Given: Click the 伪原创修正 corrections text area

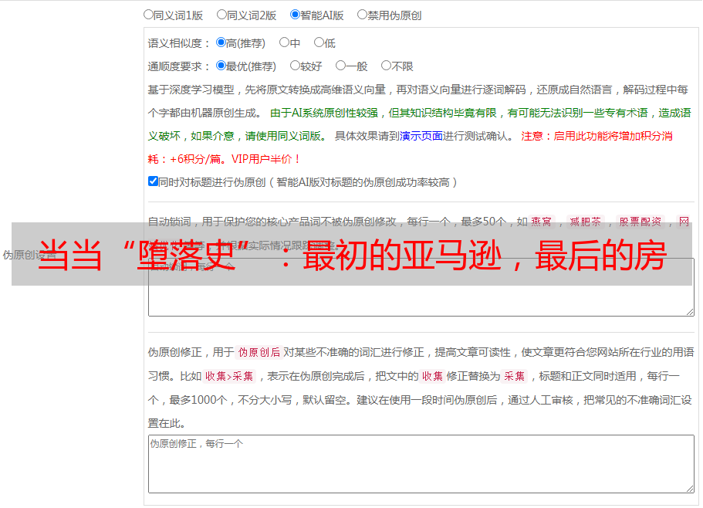Looking at the screenshot, I should pos(421,464).
